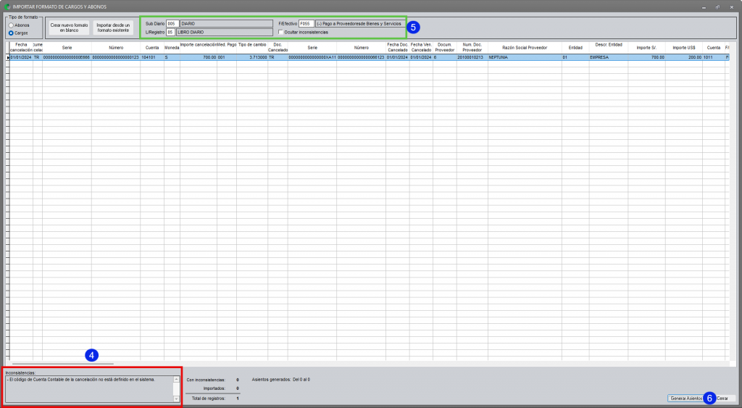
Task: Click Importar desde un formato existente button
Action: pyautogui.click(x=113, y=28)
